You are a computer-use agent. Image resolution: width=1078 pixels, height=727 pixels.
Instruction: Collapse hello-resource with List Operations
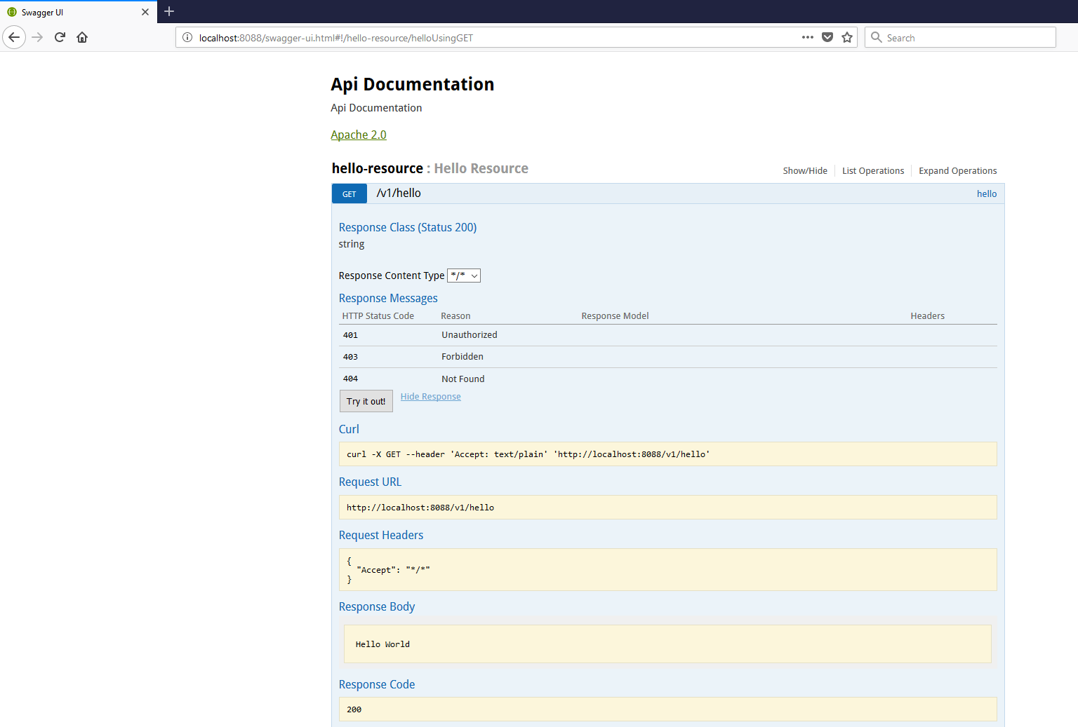click(x=873, y=170)
